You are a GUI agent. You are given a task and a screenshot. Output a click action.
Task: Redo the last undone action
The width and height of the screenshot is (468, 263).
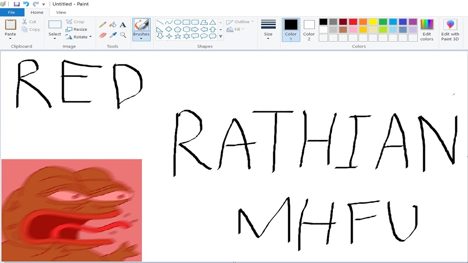pyautogui.click(x=35, y=4)
